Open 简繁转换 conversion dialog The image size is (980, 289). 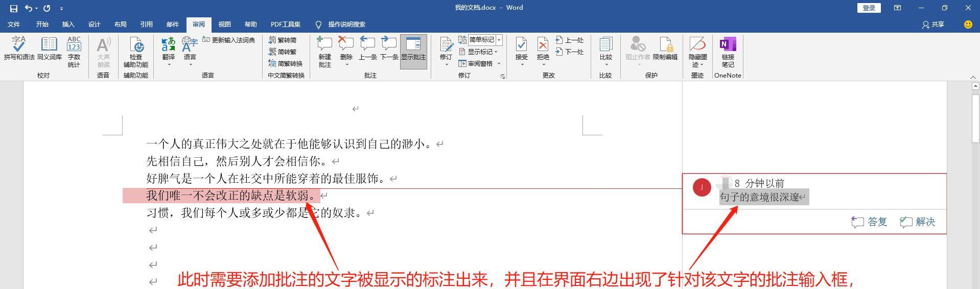(286, 63)
